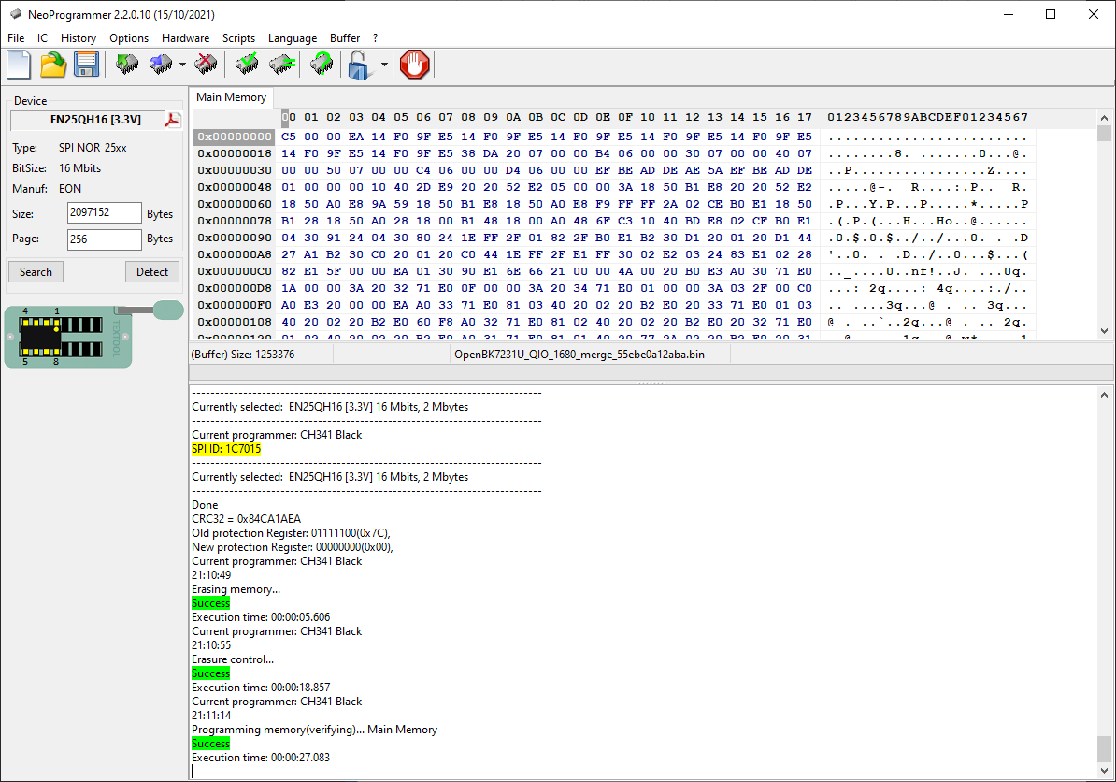Open the Hardware menu

click(x=185, y=37)
